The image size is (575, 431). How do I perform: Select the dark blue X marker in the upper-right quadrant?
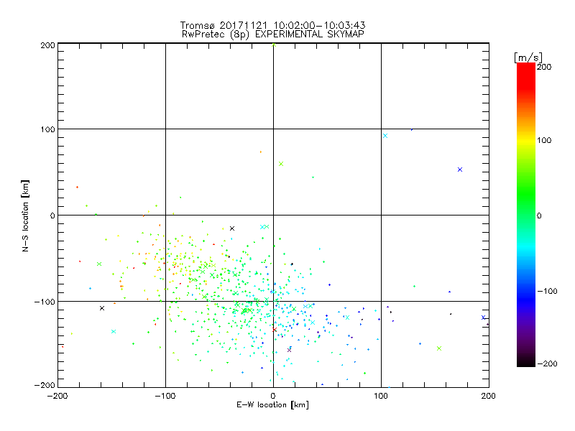coord(460,170)
